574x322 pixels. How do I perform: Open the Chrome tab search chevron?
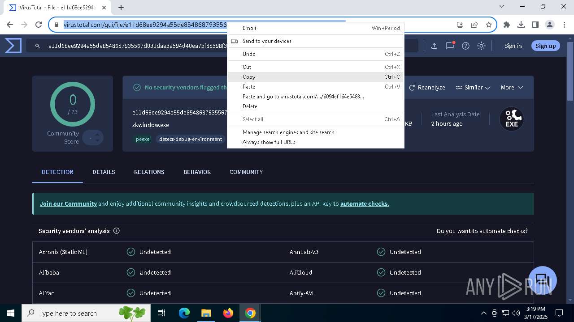point(502,7)
